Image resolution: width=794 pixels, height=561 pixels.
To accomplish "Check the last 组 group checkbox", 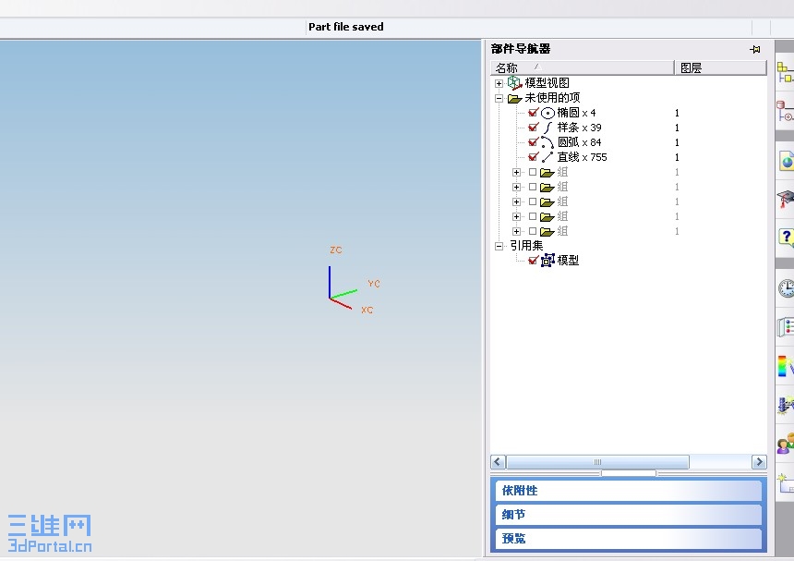I will point(533,231).
